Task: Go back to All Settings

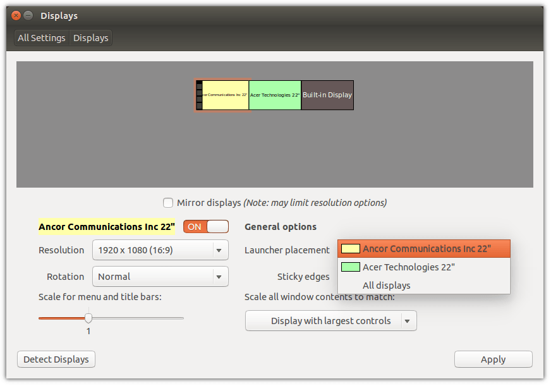Action: (x=42, y=38)
